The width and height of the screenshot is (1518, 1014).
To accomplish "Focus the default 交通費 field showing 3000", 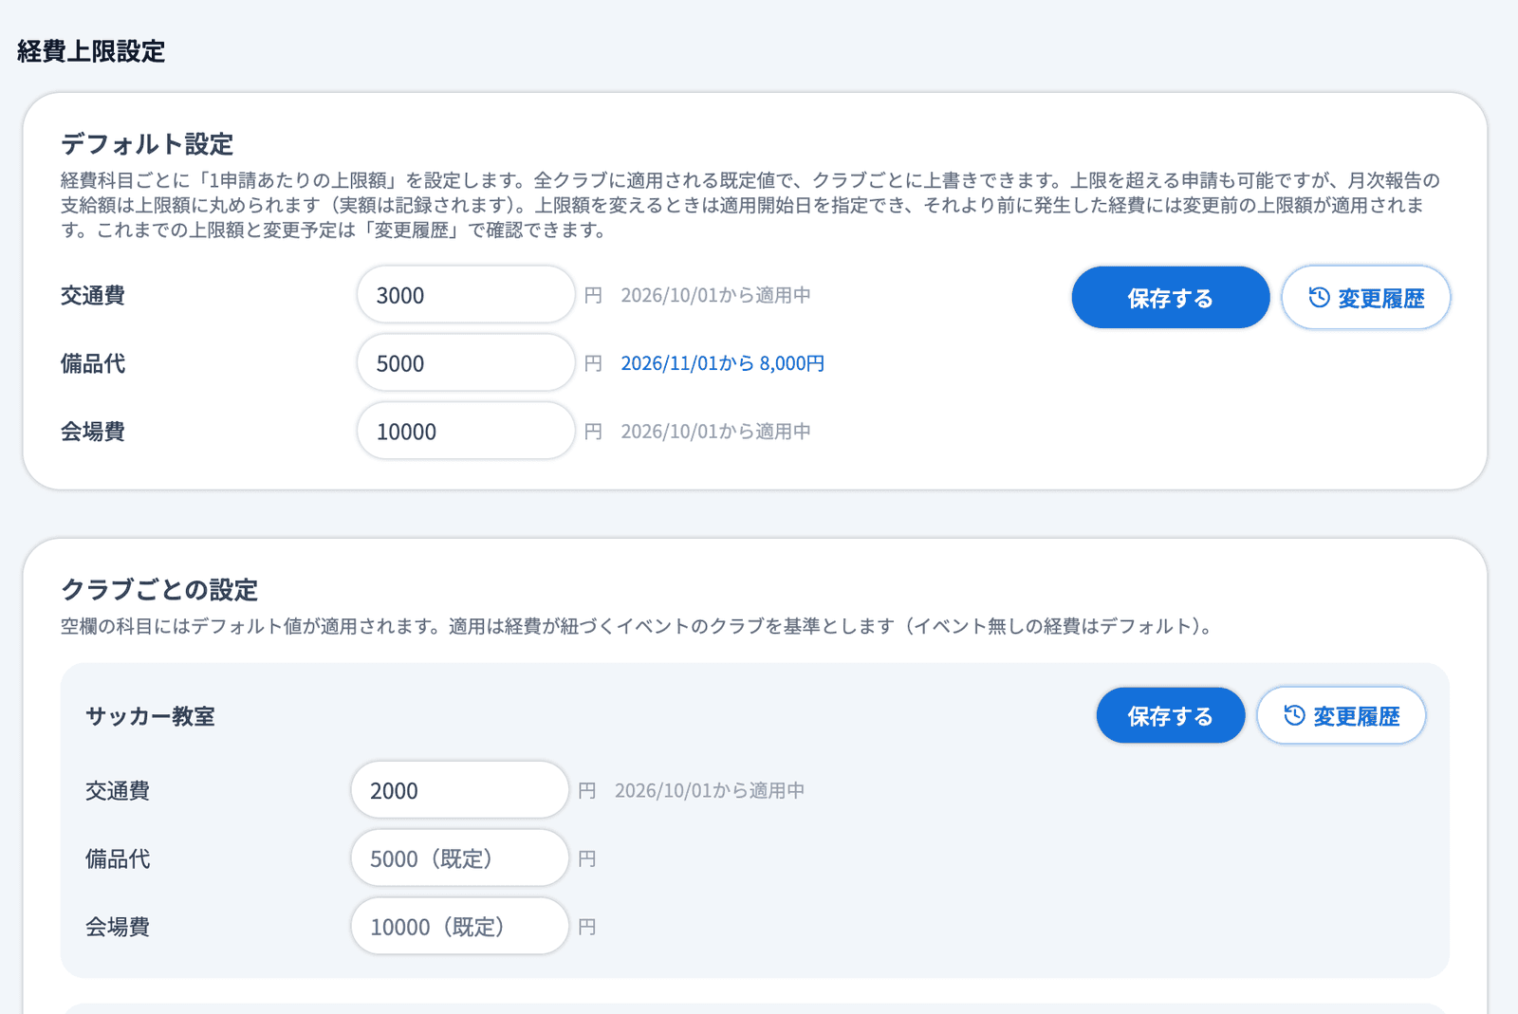I will [x=466, y=295].
